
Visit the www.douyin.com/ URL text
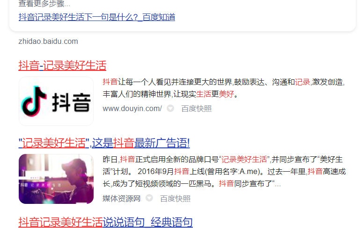132,109
